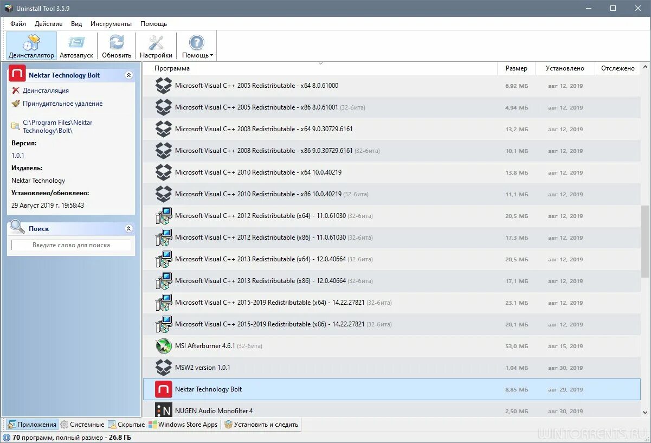Sort the list by Отслежено column header
The height and width of the screenshot is (443, 651).
(617, 68)
